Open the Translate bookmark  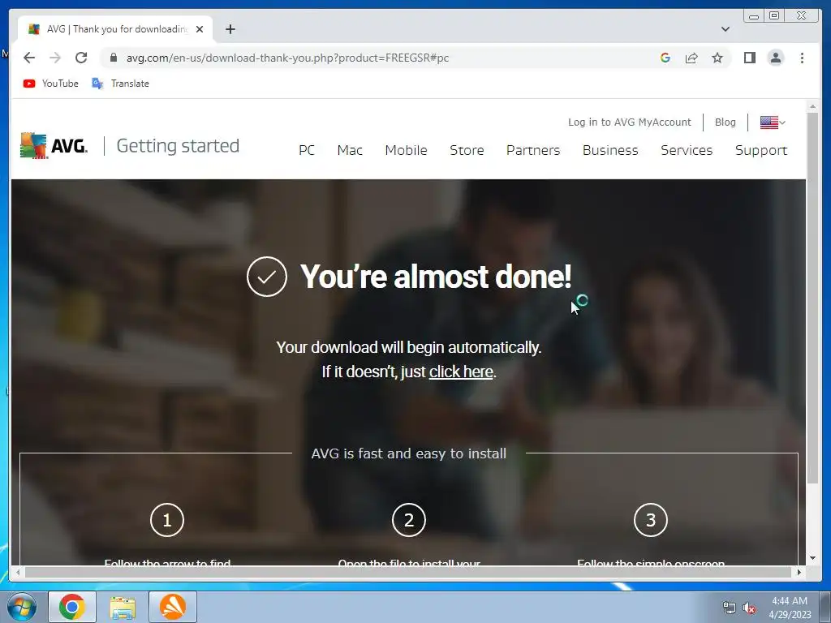[120, 84]
